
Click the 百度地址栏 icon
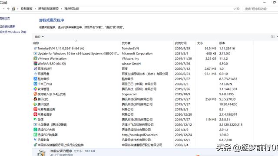click(x=35, y=68)
